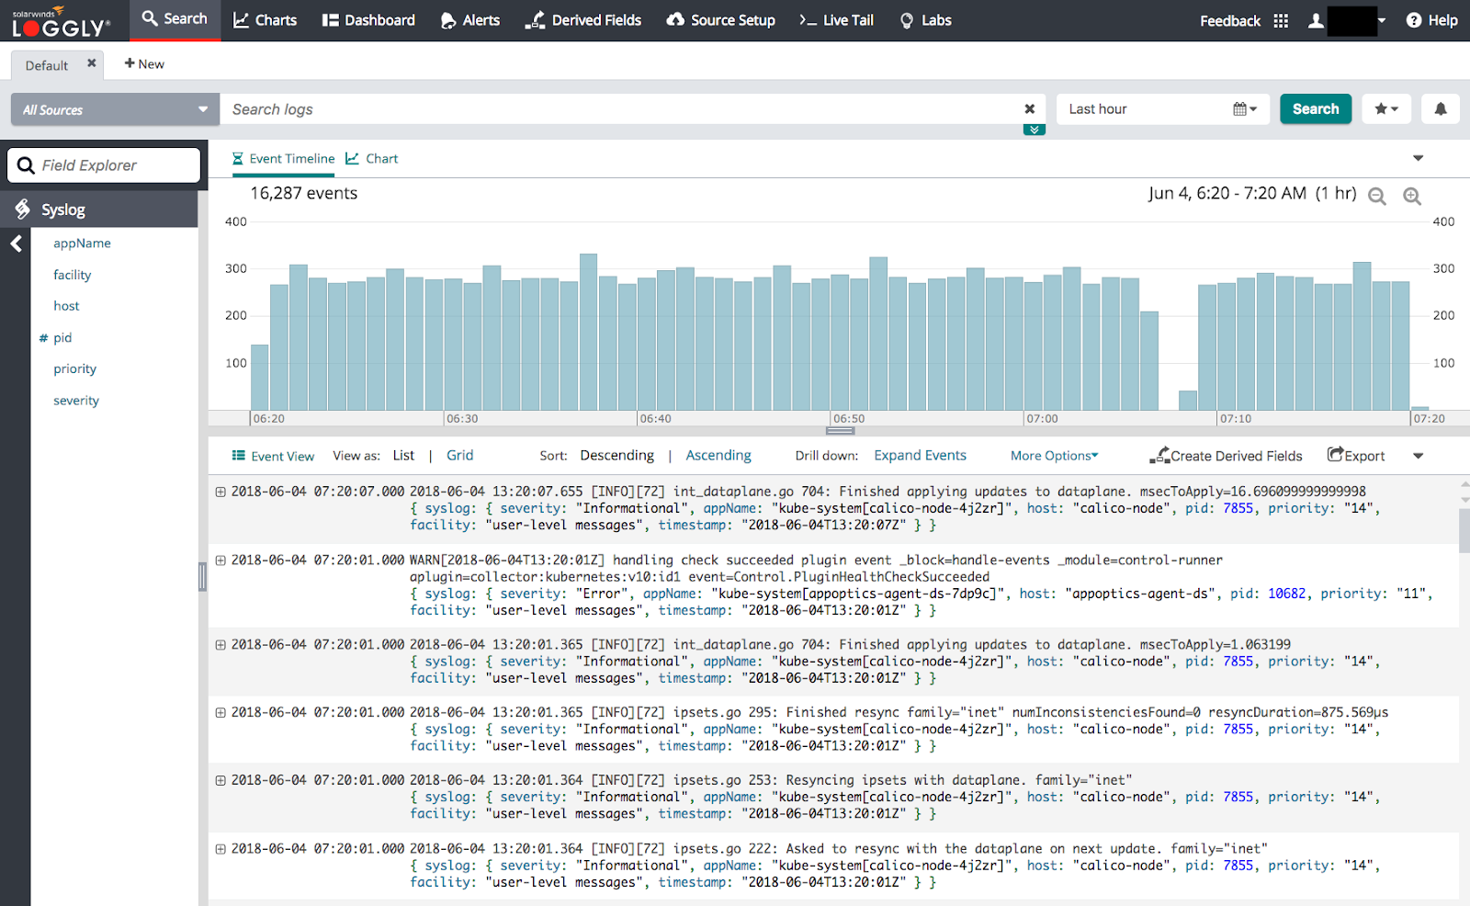Click the Expand Events link

[920, 456]
